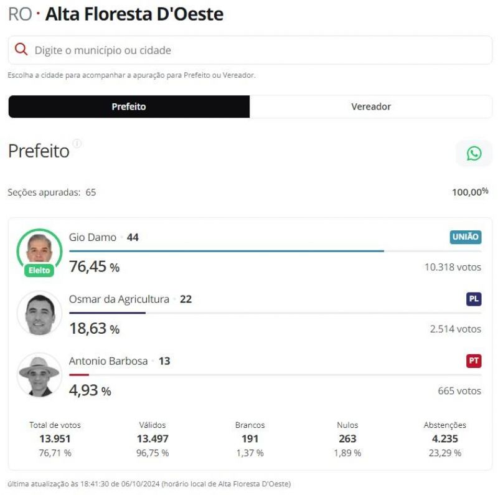Click Osmar da Agricultura's candidate photo
The image size is (498, 495).
pos(39,311)
